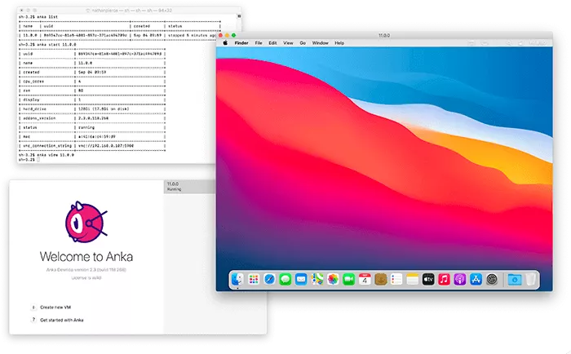Maximize the 11.0.0 VM window
Screen dimensions: 571x354
234,35
